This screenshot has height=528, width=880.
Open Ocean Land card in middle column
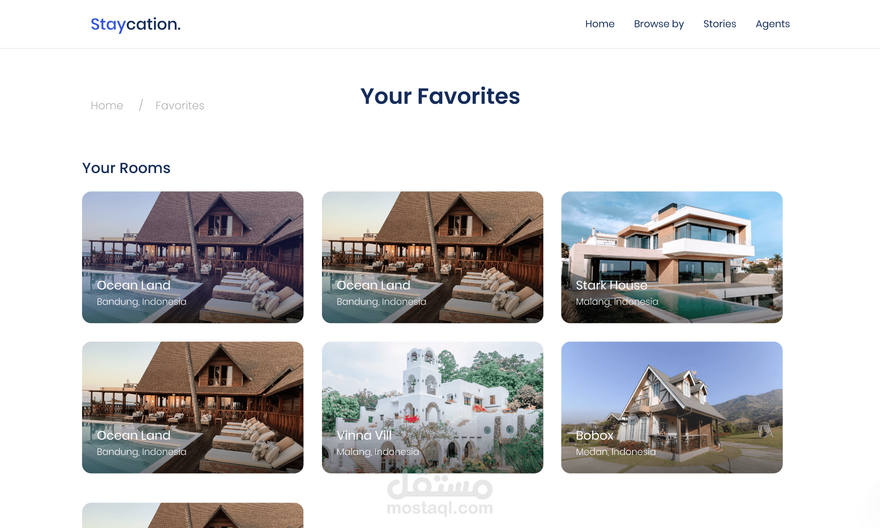432,257
